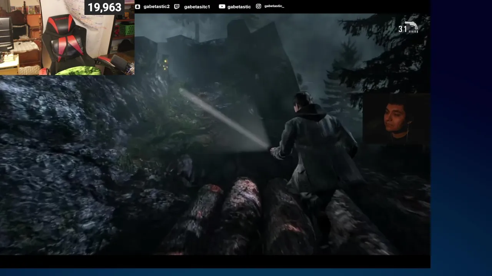Click the gabetastic2 handle text
Screen dimensions: 492x276
point(156,7)
